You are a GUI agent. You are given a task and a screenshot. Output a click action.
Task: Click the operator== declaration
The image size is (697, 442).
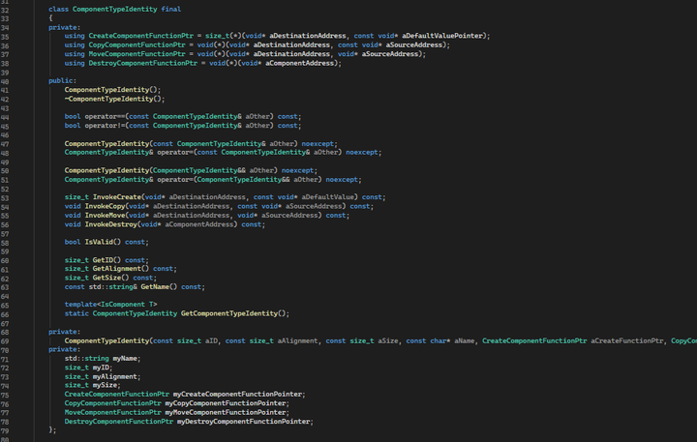(105, 117)
